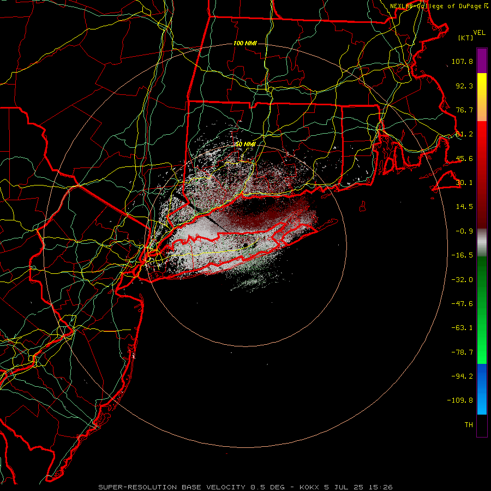Click the 61.2 velocity scale value
The height and width of the screenshot is (491, 491).
(x=464, y=134)
